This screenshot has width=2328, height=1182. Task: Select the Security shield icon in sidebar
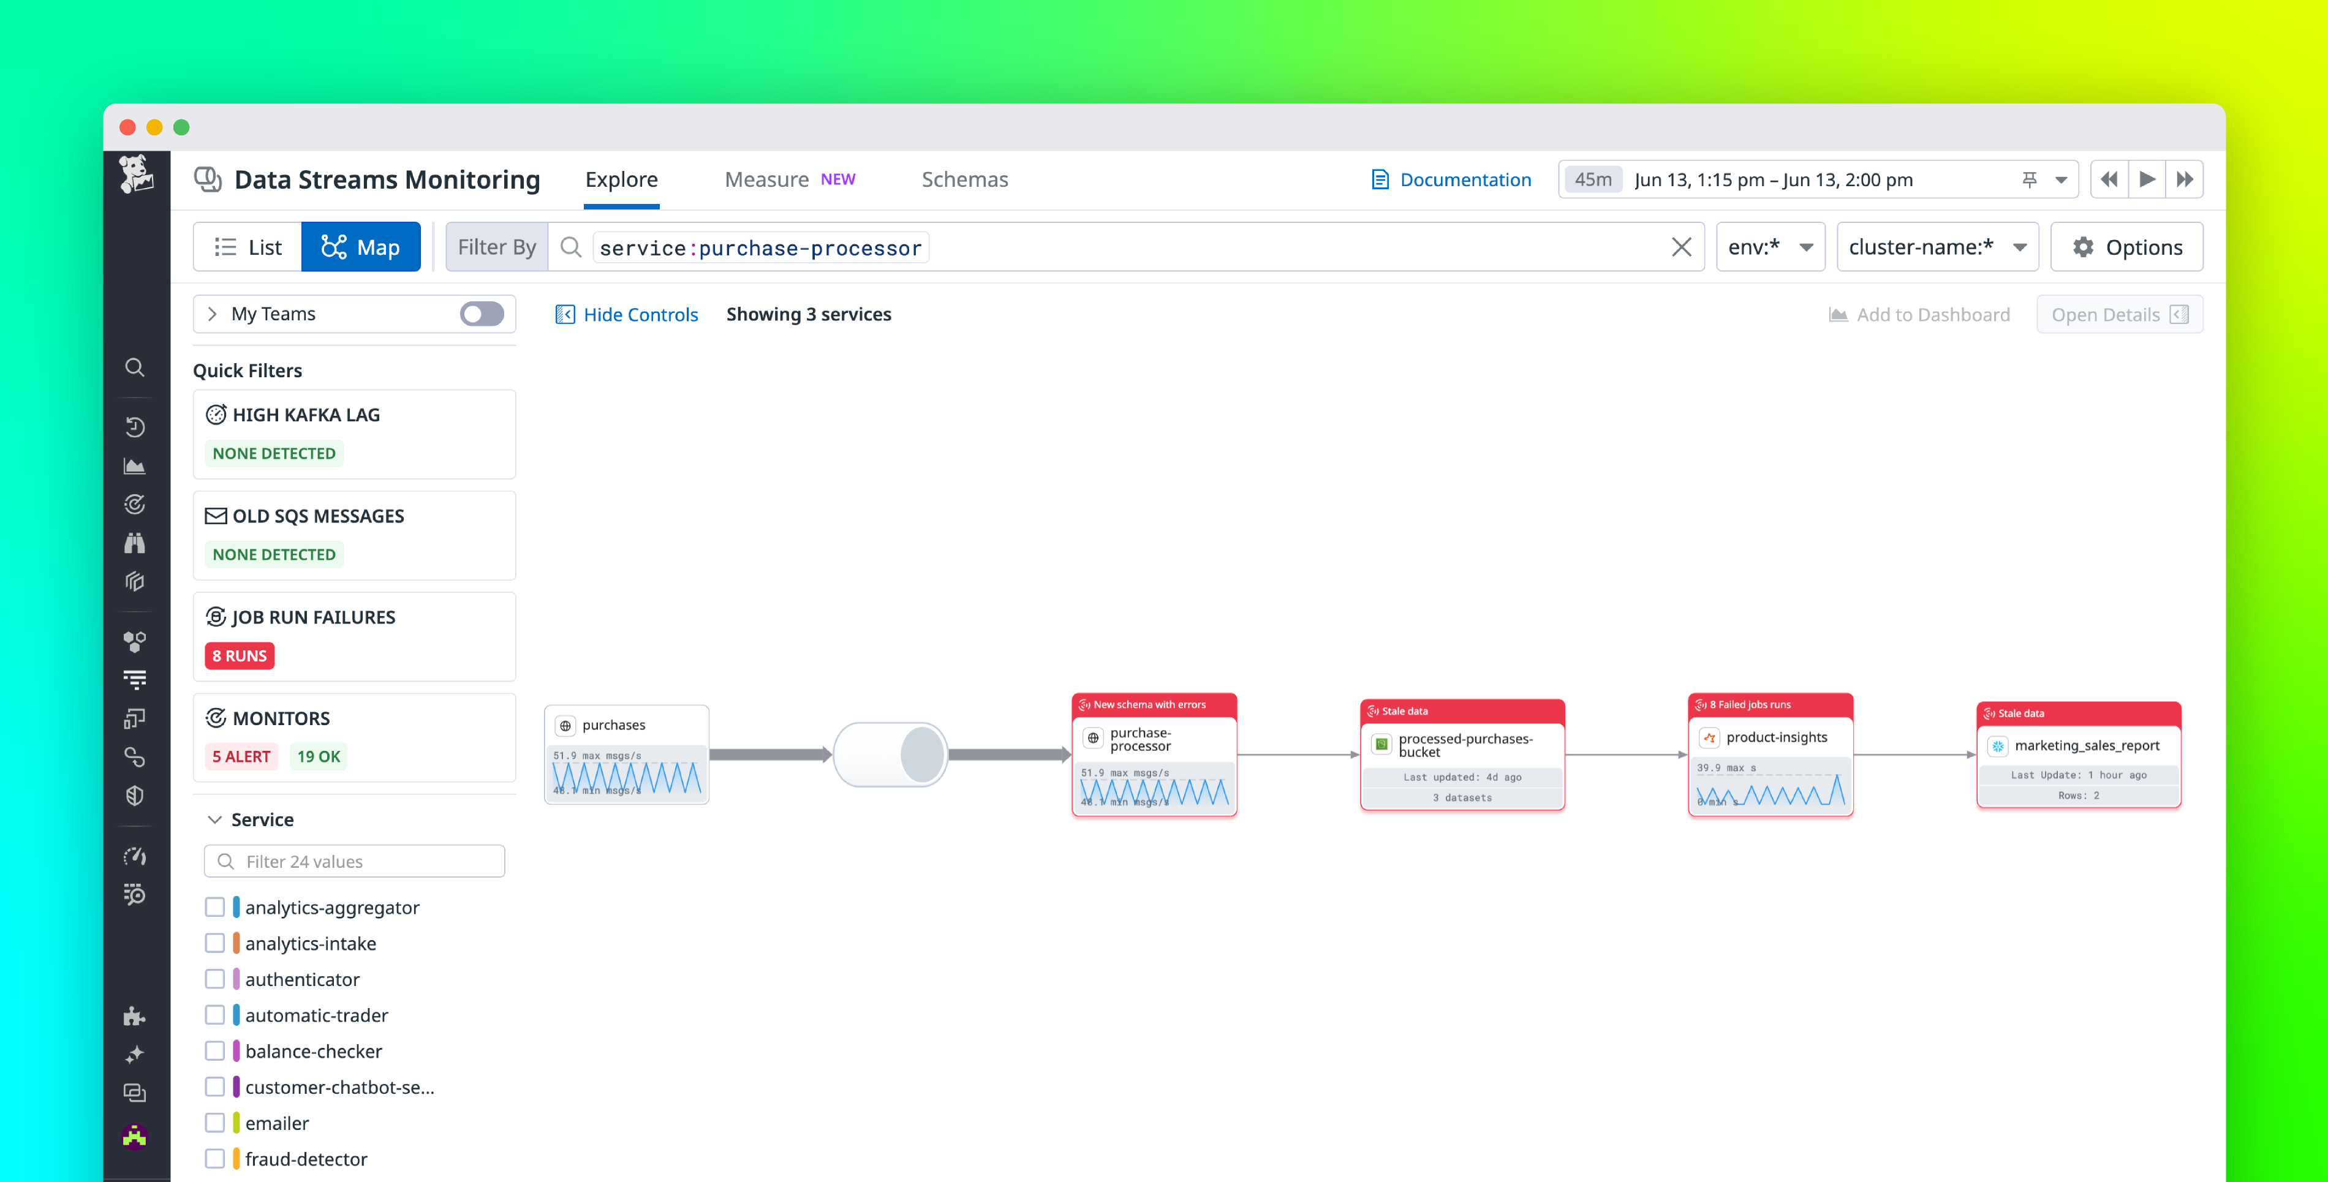coord(135,795)
